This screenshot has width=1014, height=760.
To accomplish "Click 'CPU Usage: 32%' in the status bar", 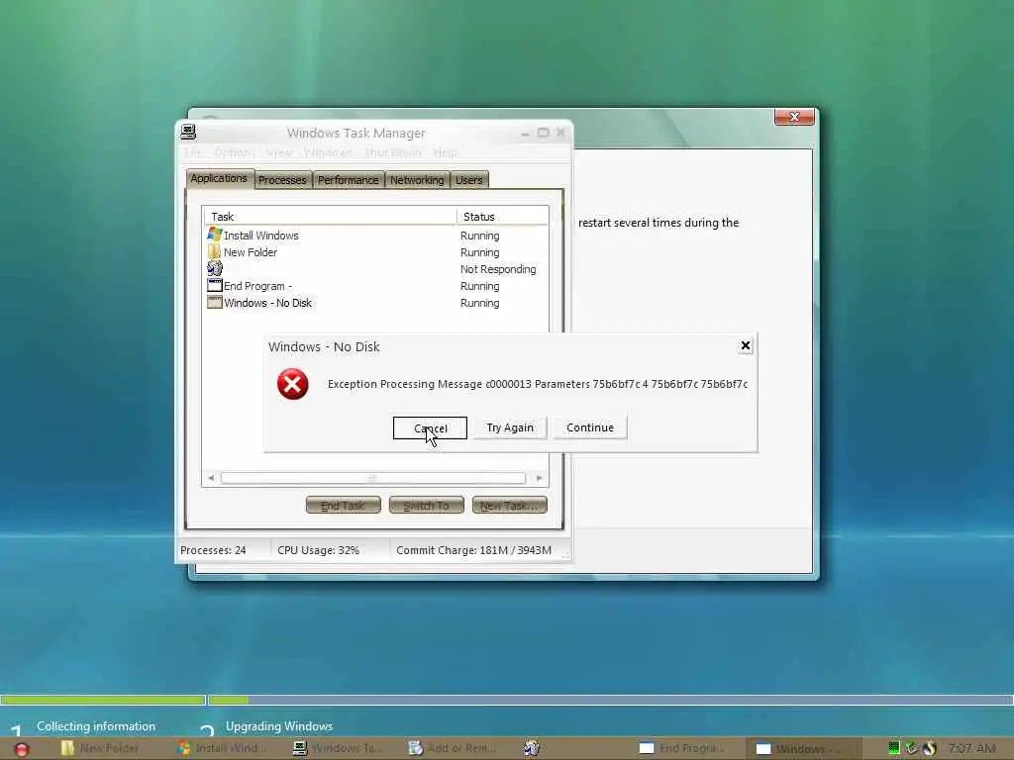I will point(318,550).
